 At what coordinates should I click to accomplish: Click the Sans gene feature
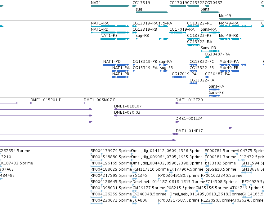(210, 12)
